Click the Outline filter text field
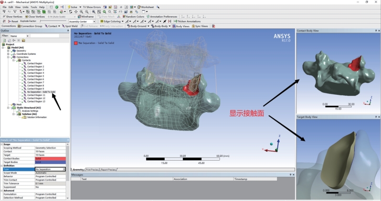This screenshot has width=381, height=201. pos(44,36)
